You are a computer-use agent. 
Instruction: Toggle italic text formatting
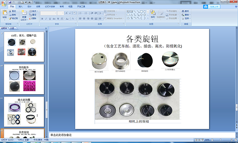[x=46, y=18]
